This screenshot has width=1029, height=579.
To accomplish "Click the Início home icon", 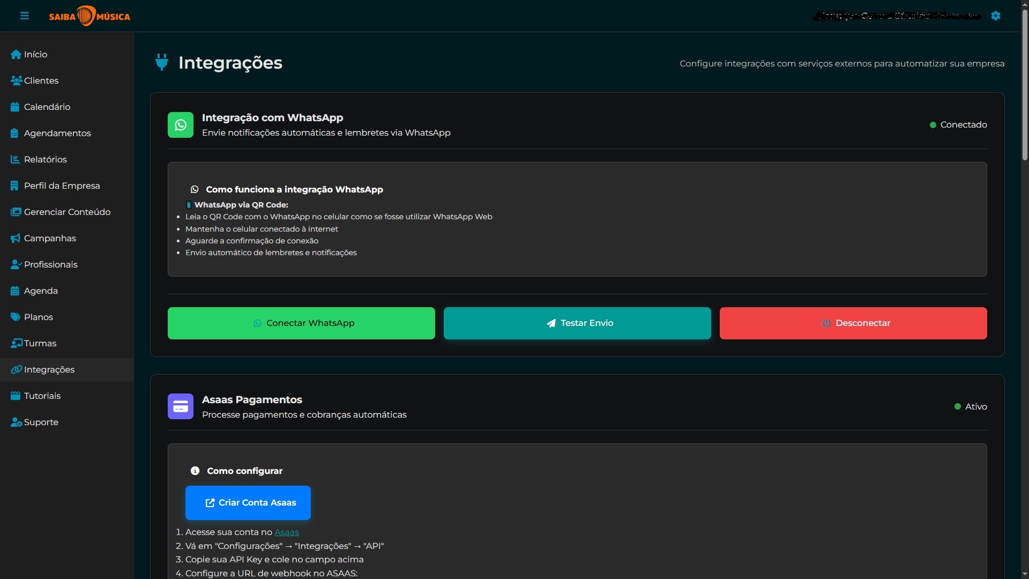I will coord(16,55).
